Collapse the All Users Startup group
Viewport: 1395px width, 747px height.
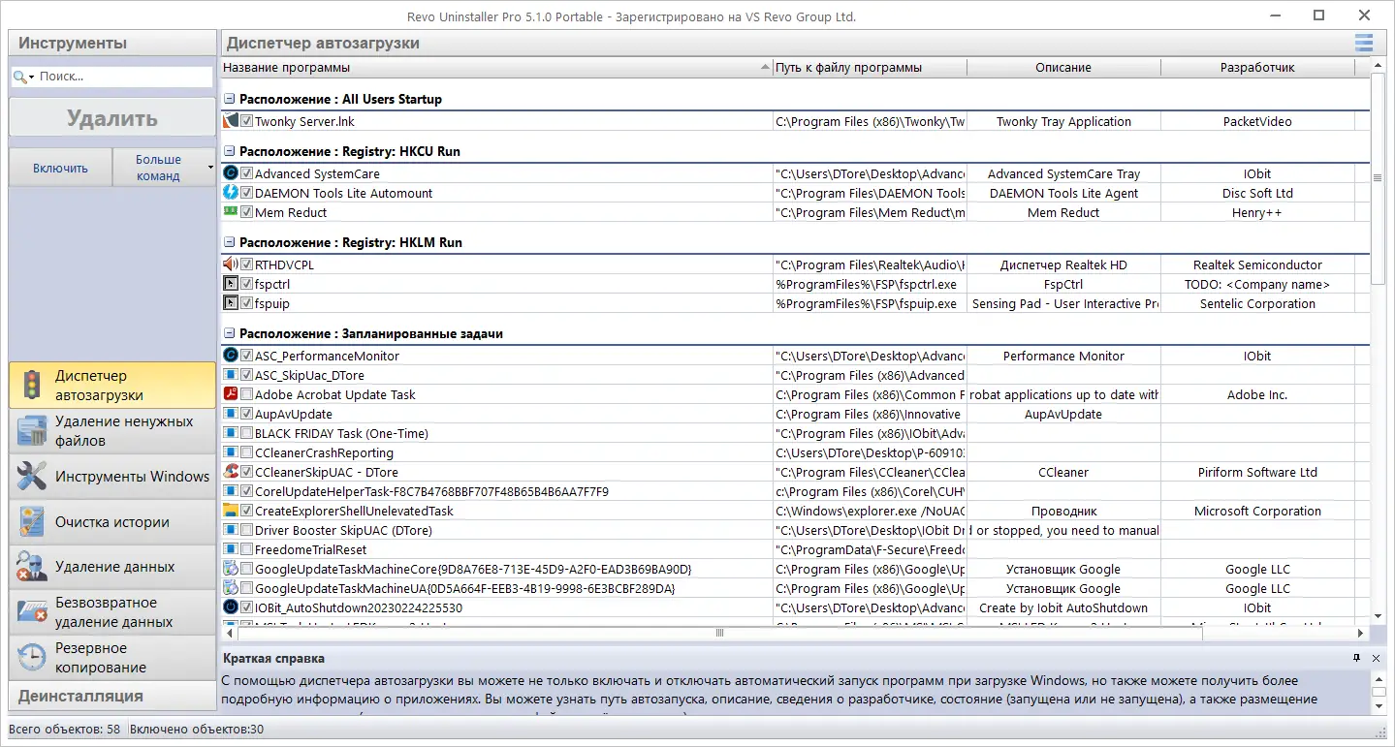(x=230, y=99)
